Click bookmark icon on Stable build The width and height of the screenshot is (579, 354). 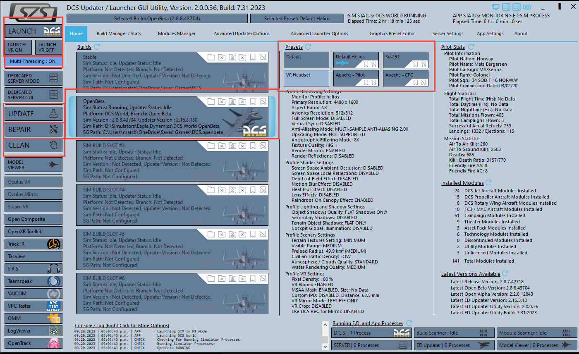253,57
